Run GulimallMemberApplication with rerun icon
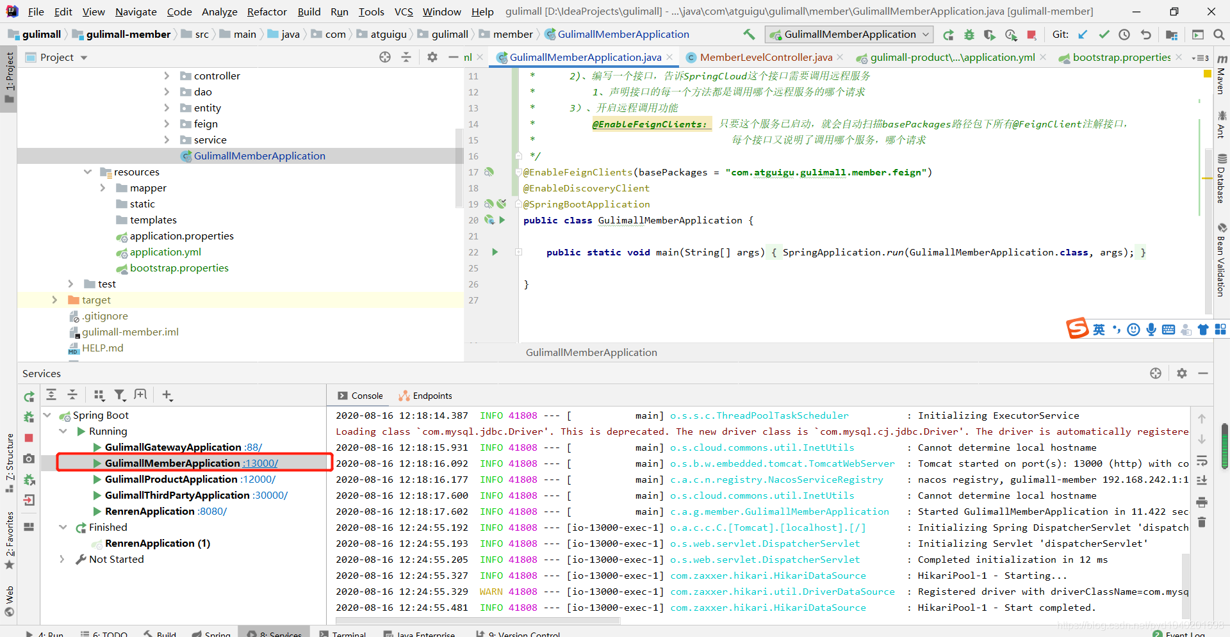1230x637 pixels. point(949,35)
